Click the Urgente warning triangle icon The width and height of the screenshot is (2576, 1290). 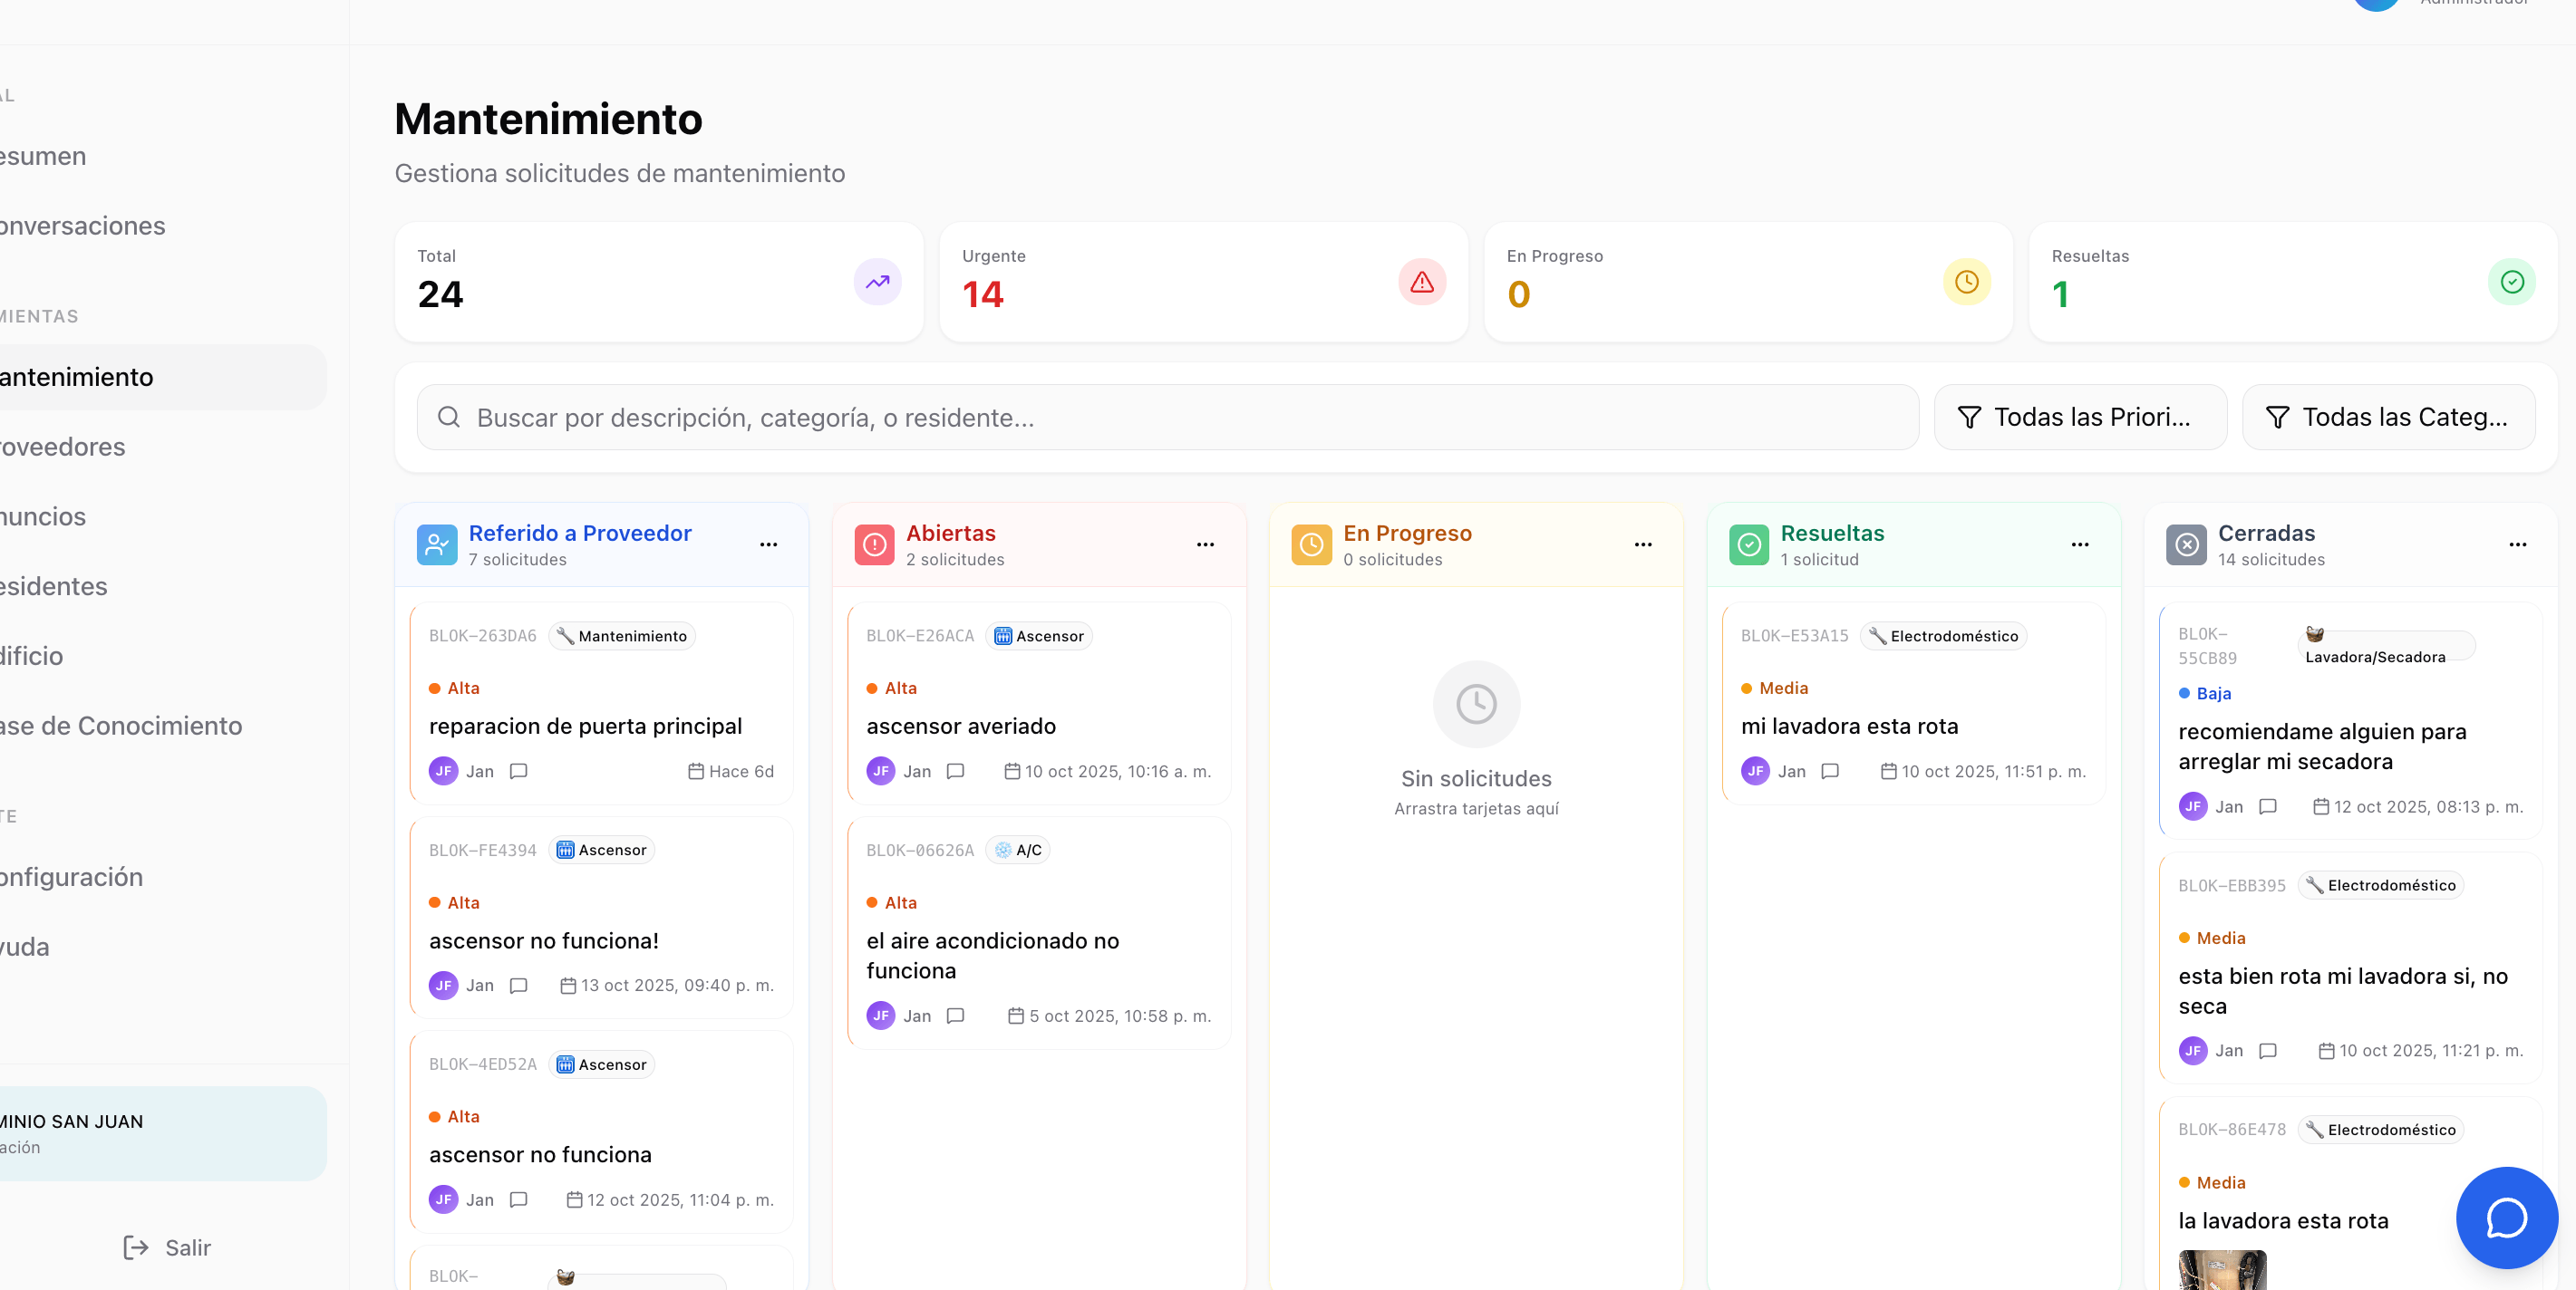pyautogui.click(x=1421, y=283)
